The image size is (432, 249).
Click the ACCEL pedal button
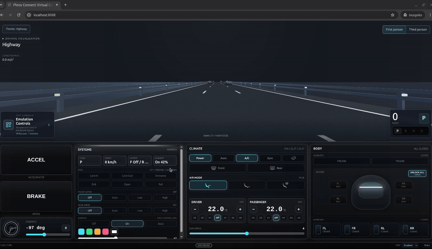pyautogui.click(x=36, y=160)
